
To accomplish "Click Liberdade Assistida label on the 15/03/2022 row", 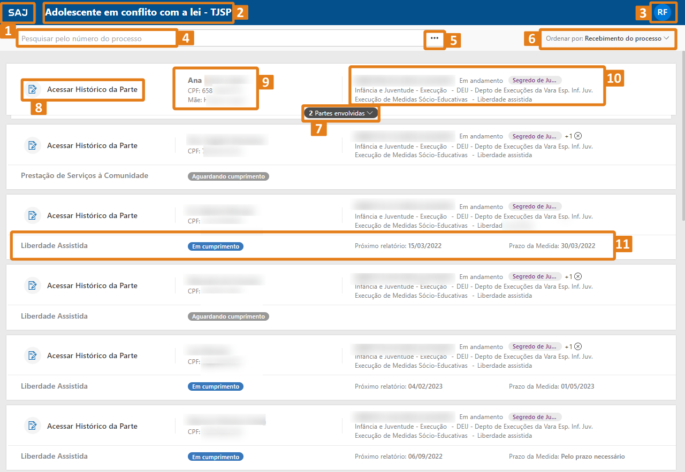I will tap(54, 246).
